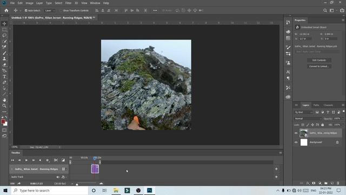The image size is (346, 195).
Task: Mute timeline audio playback speaker button
Action: [x=40, y=160]
